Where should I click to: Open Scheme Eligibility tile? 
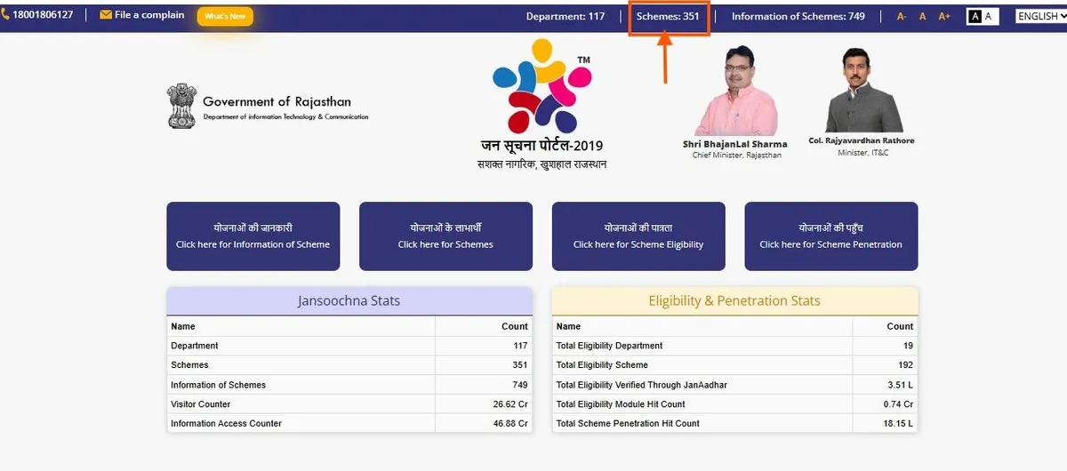[x=638, y=236]
